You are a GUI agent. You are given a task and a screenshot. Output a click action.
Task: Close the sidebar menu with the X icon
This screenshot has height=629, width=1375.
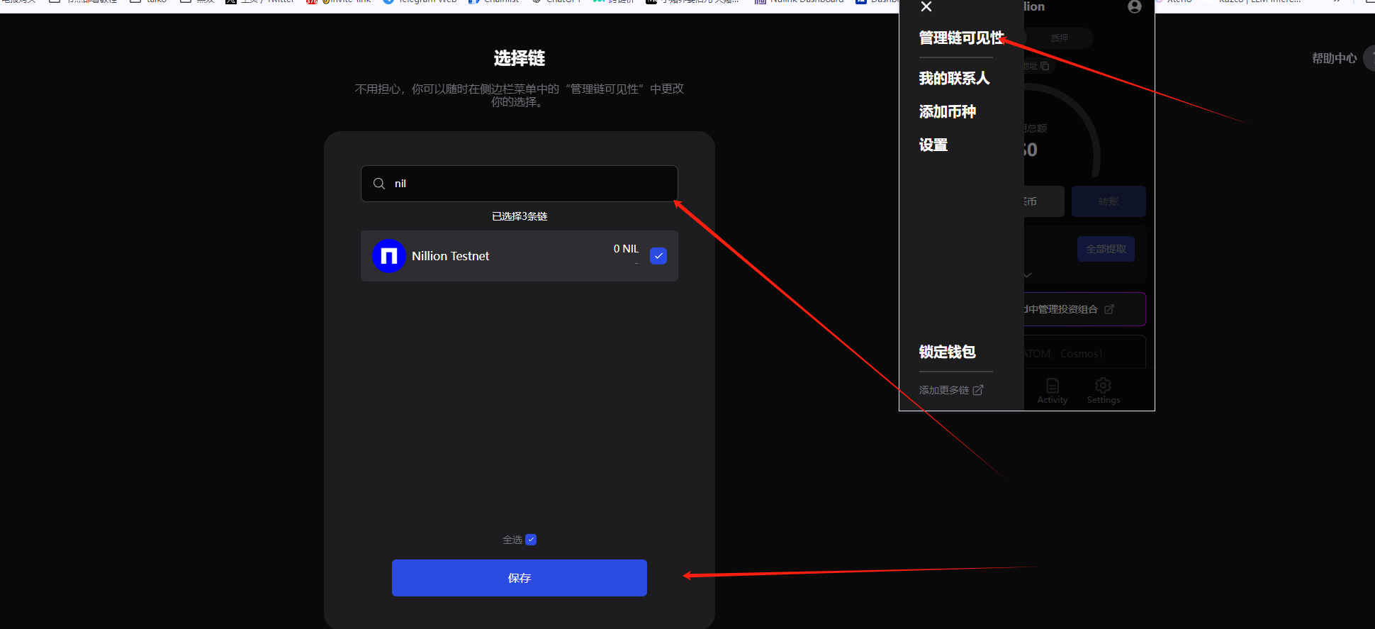(926, 7)
